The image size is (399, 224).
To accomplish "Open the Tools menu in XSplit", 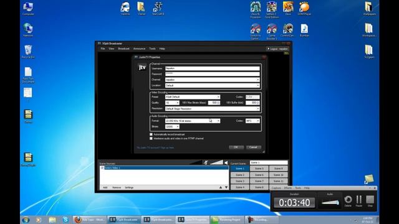I will pyautogui.click(x=152, y=49).
